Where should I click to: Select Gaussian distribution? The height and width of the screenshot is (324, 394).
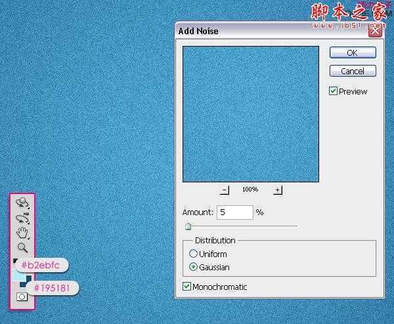pyautogui.click(x=193, y=267)
